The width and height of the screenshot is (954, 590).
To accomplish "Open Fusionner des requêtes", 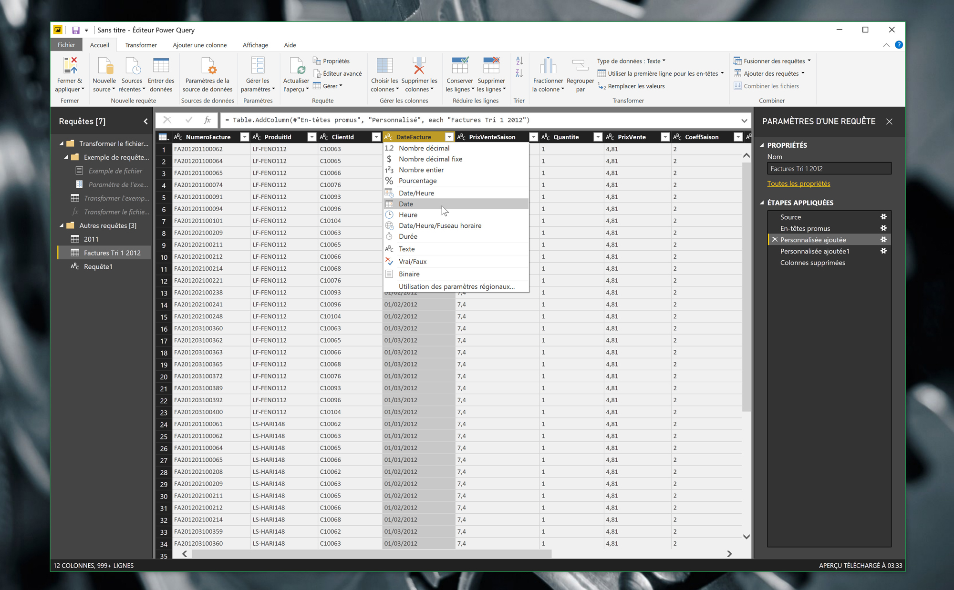I will pyautogui.click(x=772, y=61).
